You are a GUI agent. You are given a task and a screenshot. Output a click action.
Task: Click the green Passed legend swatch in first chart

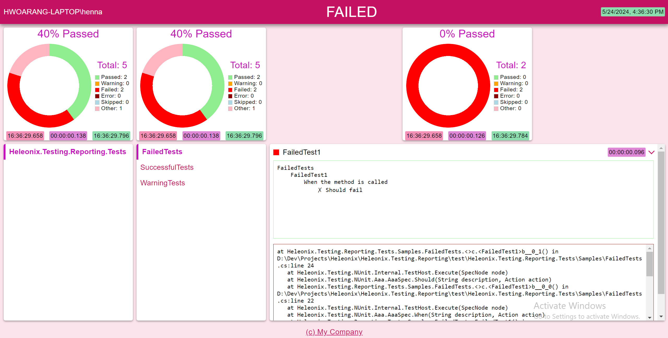click(97, 77)
